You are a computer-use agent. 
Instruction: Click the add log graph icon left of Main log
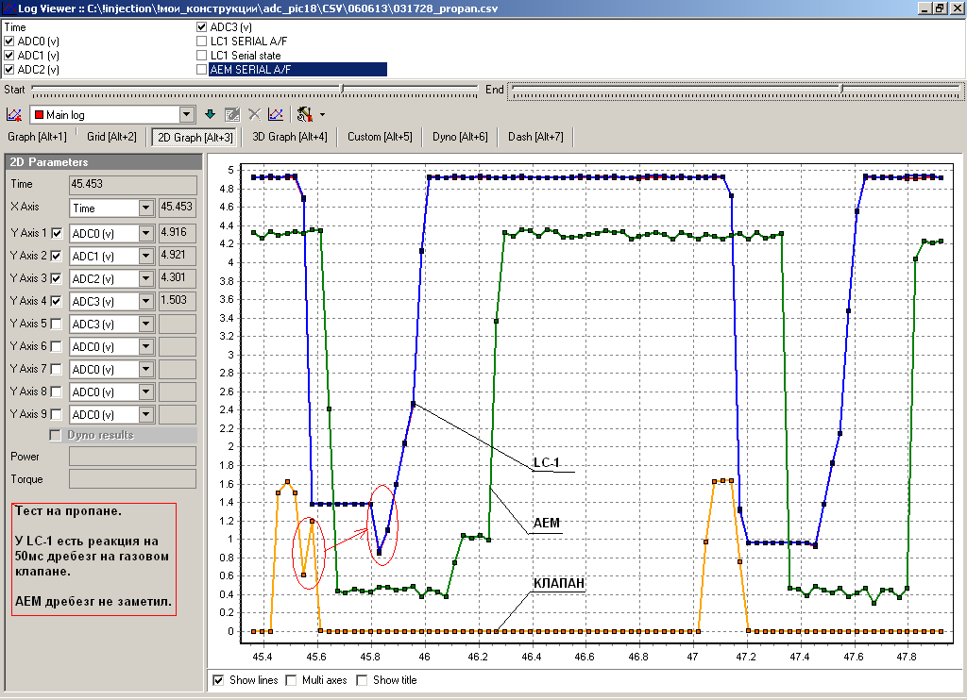pos(14,114)
